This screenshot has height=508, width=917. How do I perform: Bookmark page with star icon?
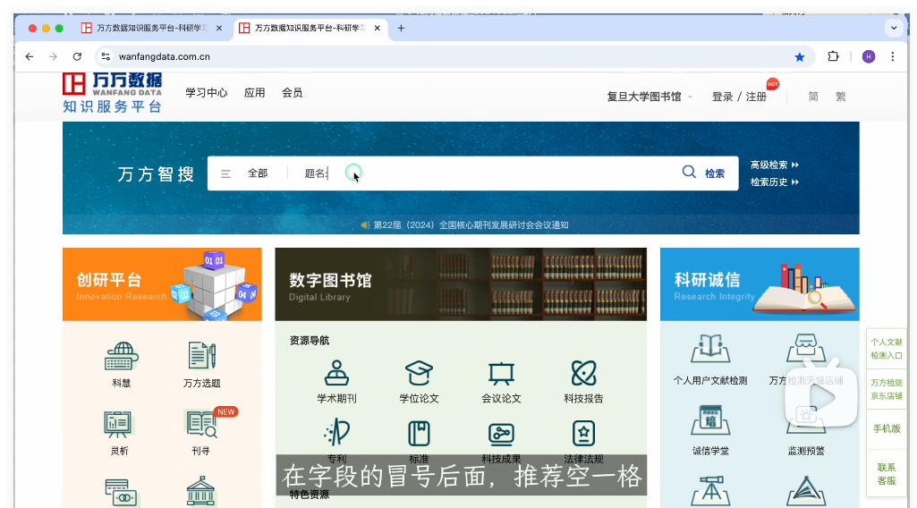tap(800, 56)
